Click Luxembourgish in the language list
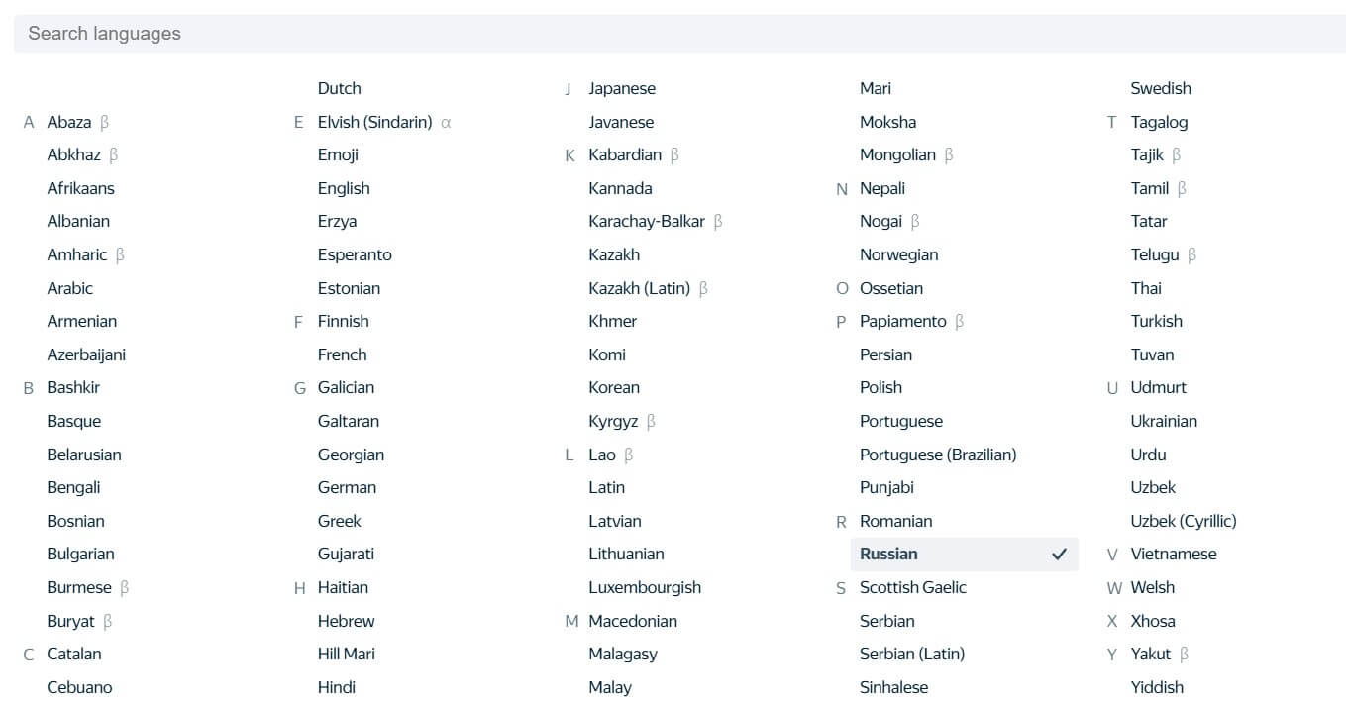Viewport: 1346px width, 708px height. coord(644,587)
